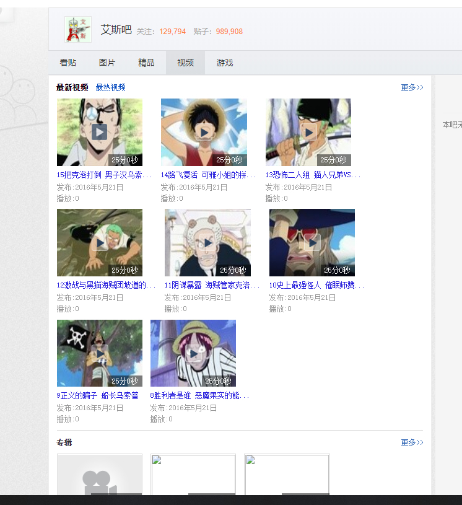Switch to the 图片 tab
The width and height of the screenshot is (462, 505).
pyautogui.click(x=107, y=63)
